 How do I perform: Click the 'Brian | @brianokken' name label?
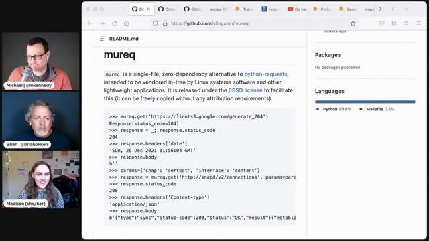point(27,145)
